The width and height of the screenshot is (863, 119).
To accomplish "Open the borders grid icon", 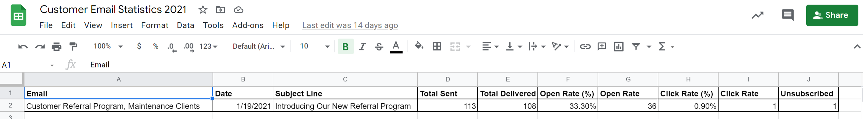I will tap(437, 46).
